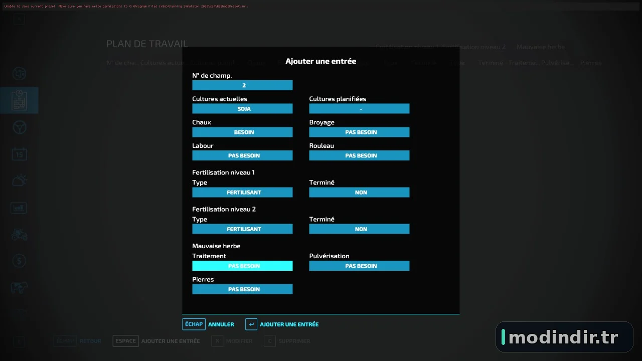
Task: Toggle the Pulvérisation option PAS BESOIN
Action: tap(359, 266)
